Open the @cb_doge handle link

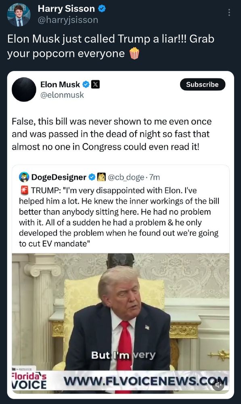tap(126, 177)
